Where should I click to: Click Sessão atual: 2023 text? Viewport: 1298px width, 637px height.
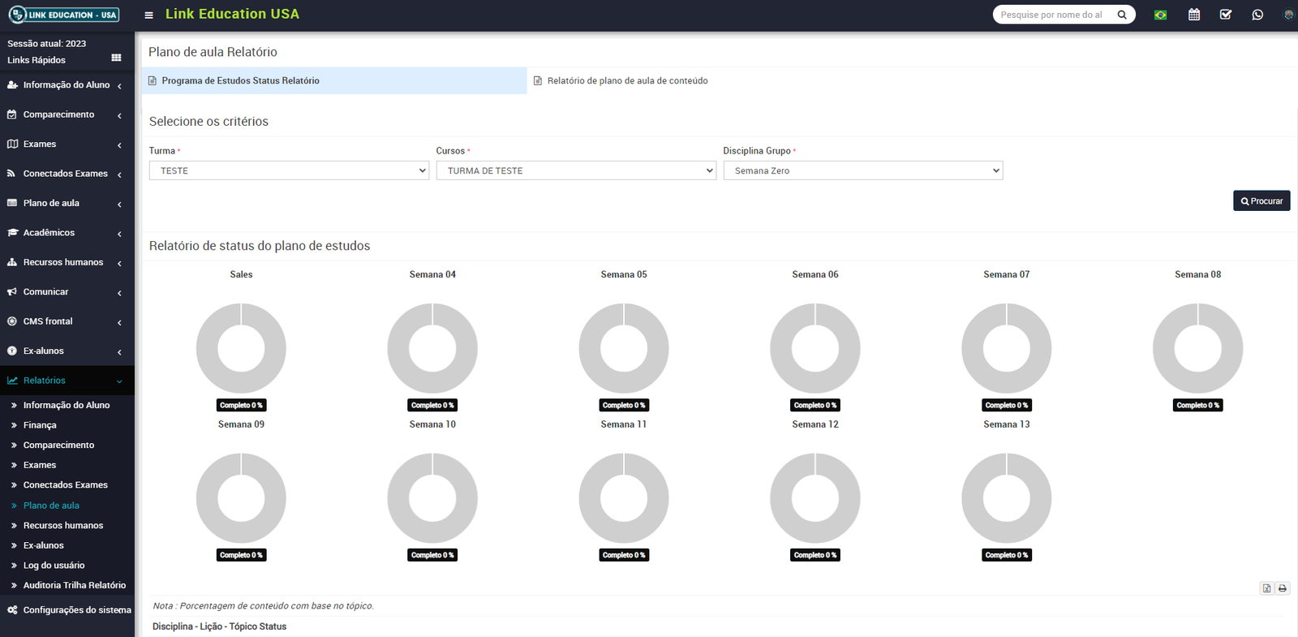click(46, 44)
